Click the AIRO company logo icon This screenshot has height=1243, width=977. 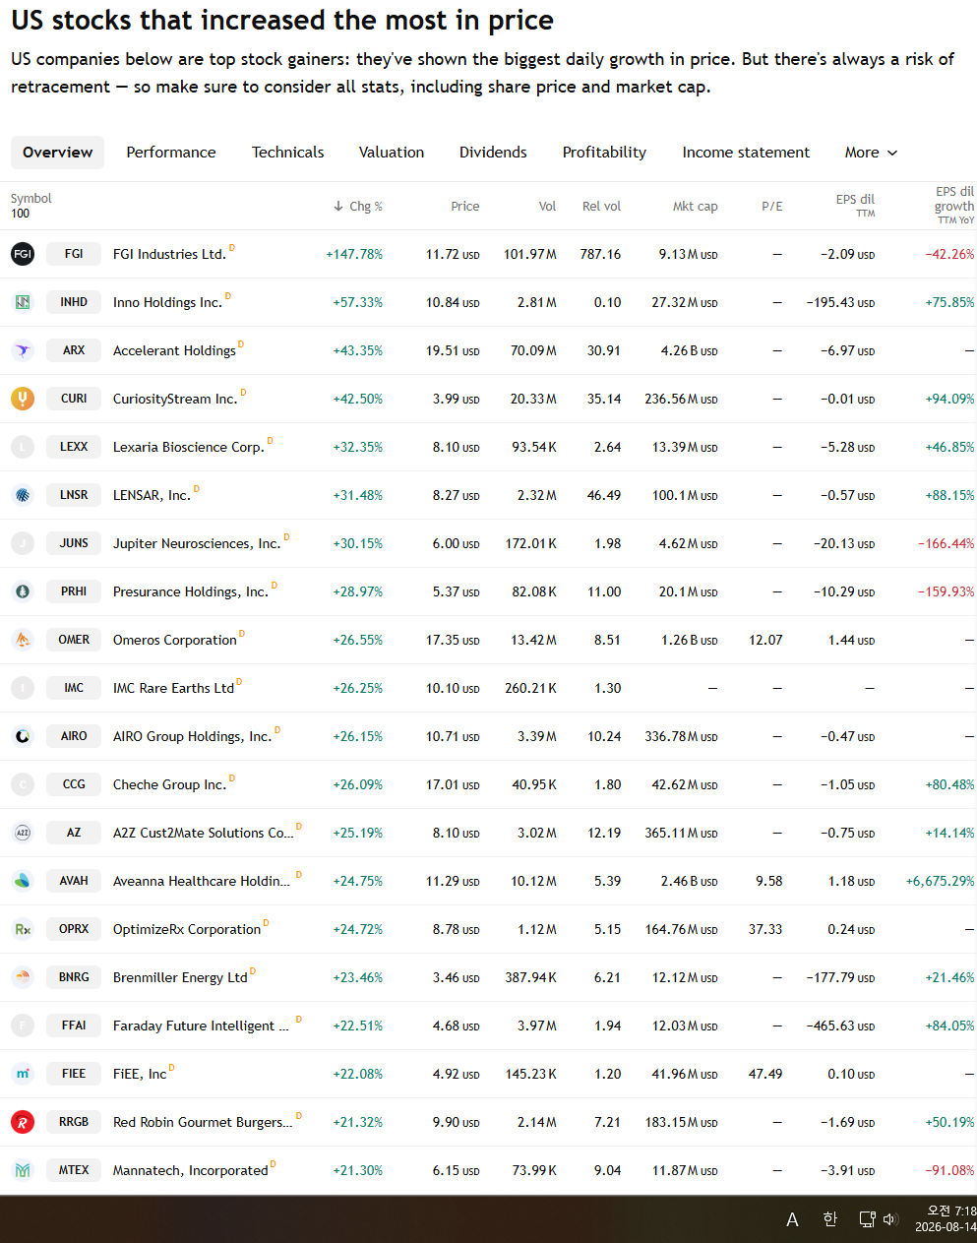click(x=23, y=736)
